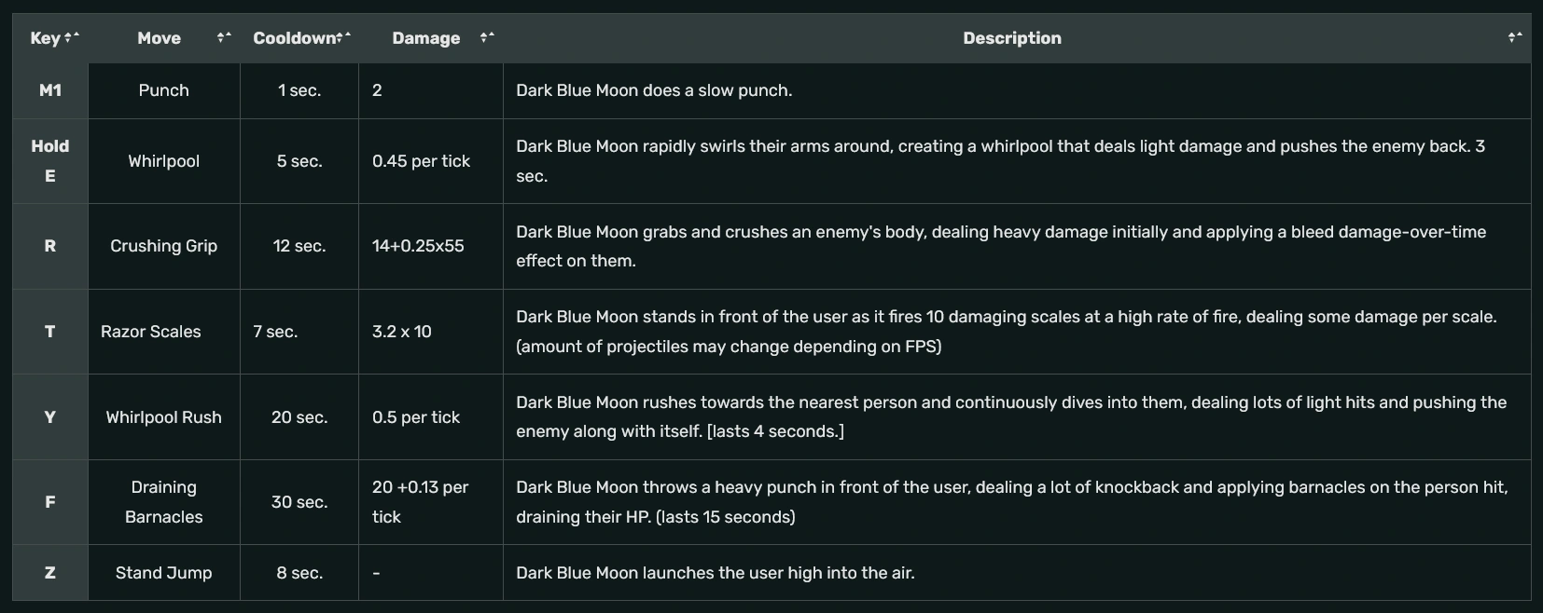
Task: Click the Stand Jump move cell
Action: coord(163,573)
